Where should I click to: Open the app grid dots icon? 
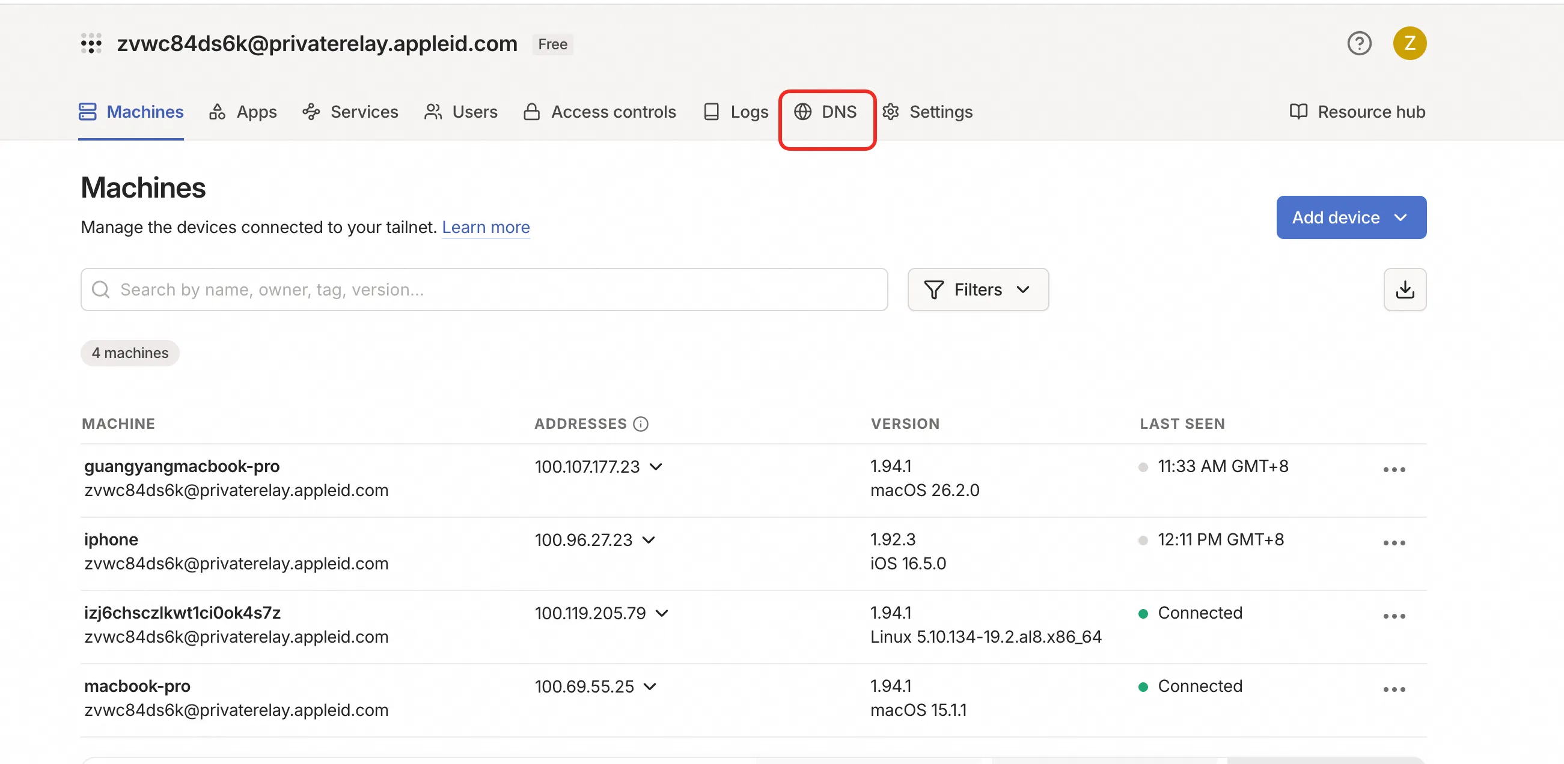91,44
